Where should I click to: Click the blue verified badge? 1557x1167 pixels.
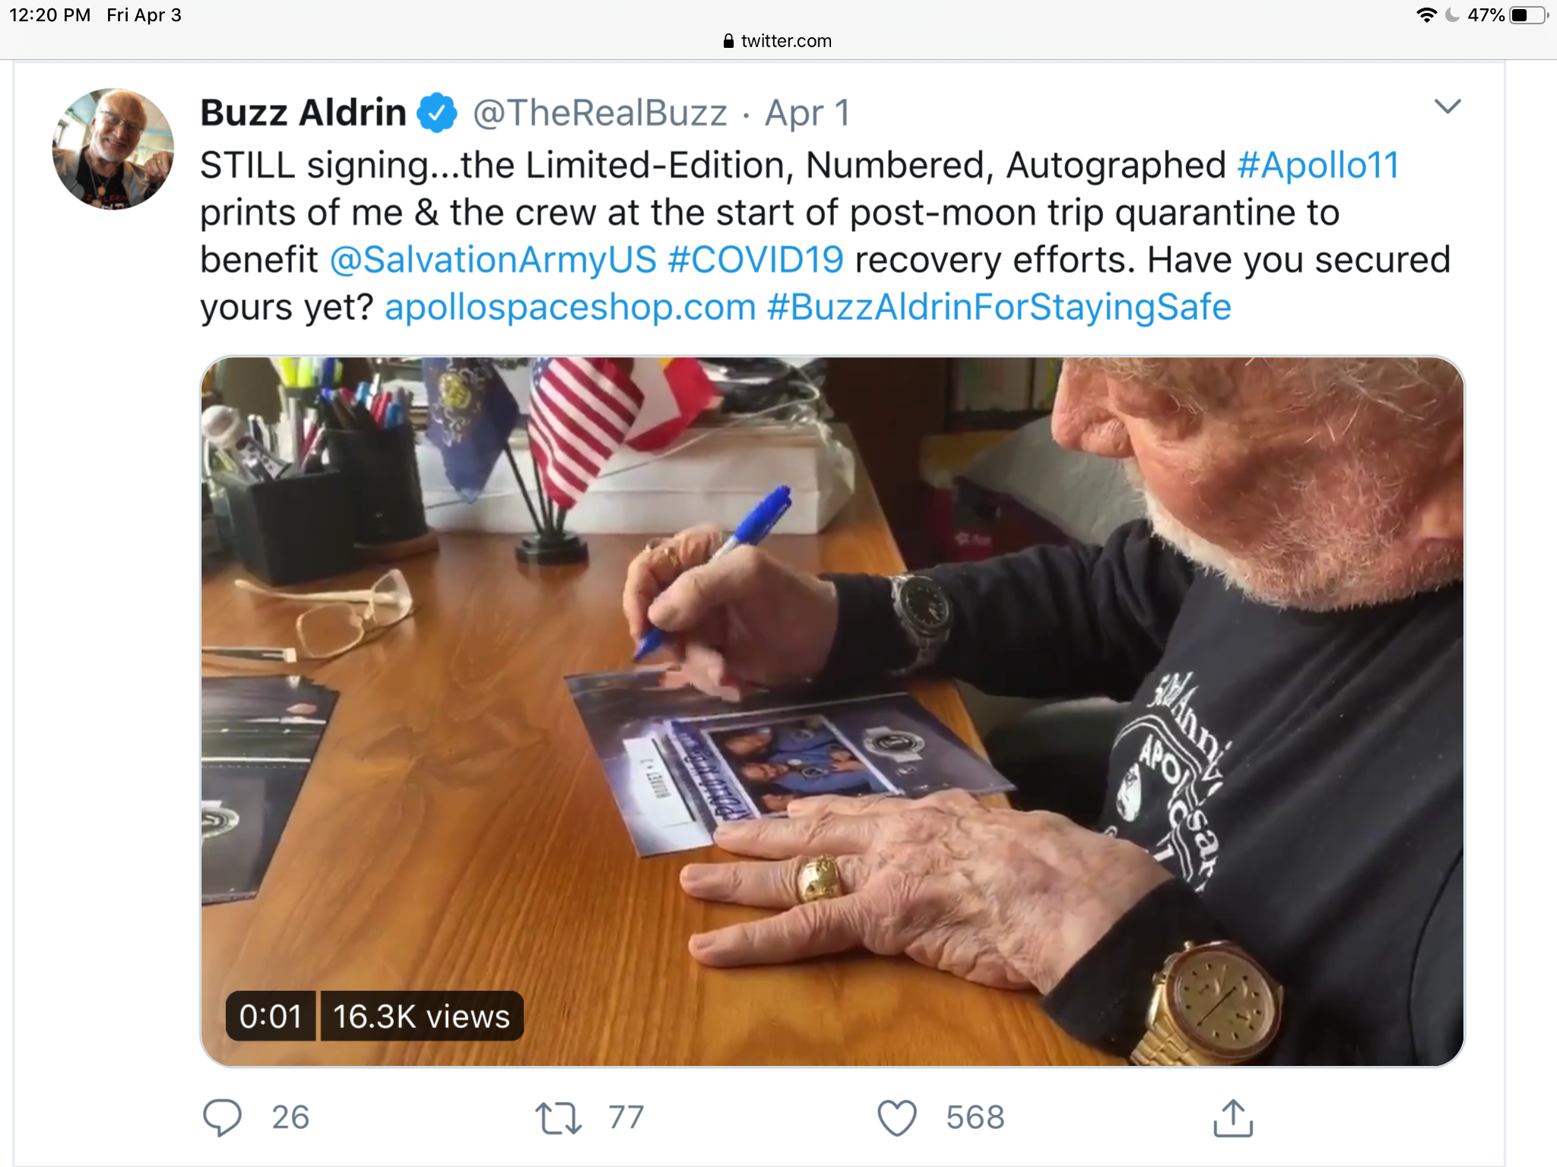437,113
